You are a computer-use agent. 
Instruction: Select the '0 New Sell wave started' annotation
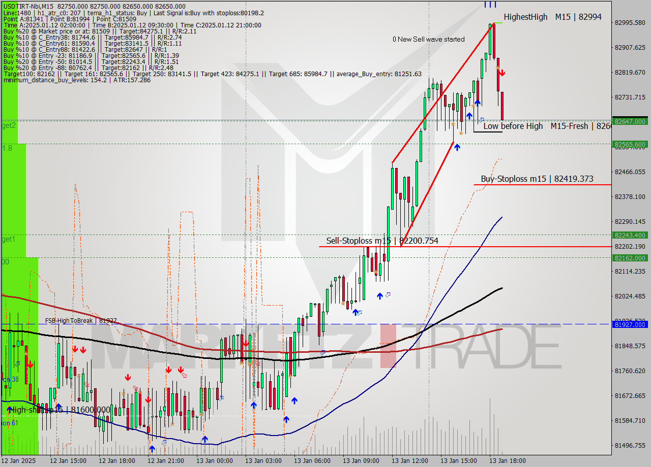coord(428,39)
